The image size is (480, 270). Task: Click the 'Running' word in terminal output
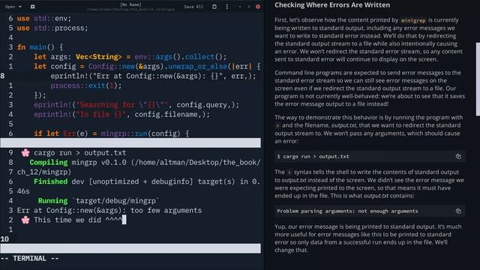tap(52, 201)
